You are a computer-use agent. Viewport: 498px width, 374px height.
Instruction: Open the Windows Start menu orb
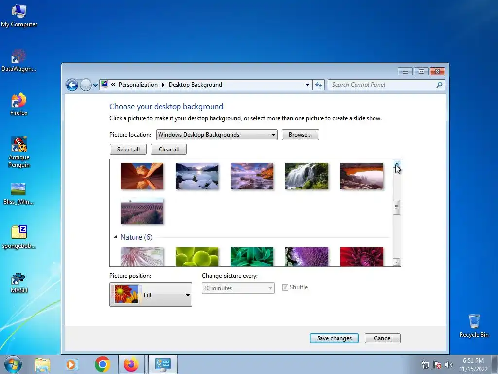coord(13,364)
